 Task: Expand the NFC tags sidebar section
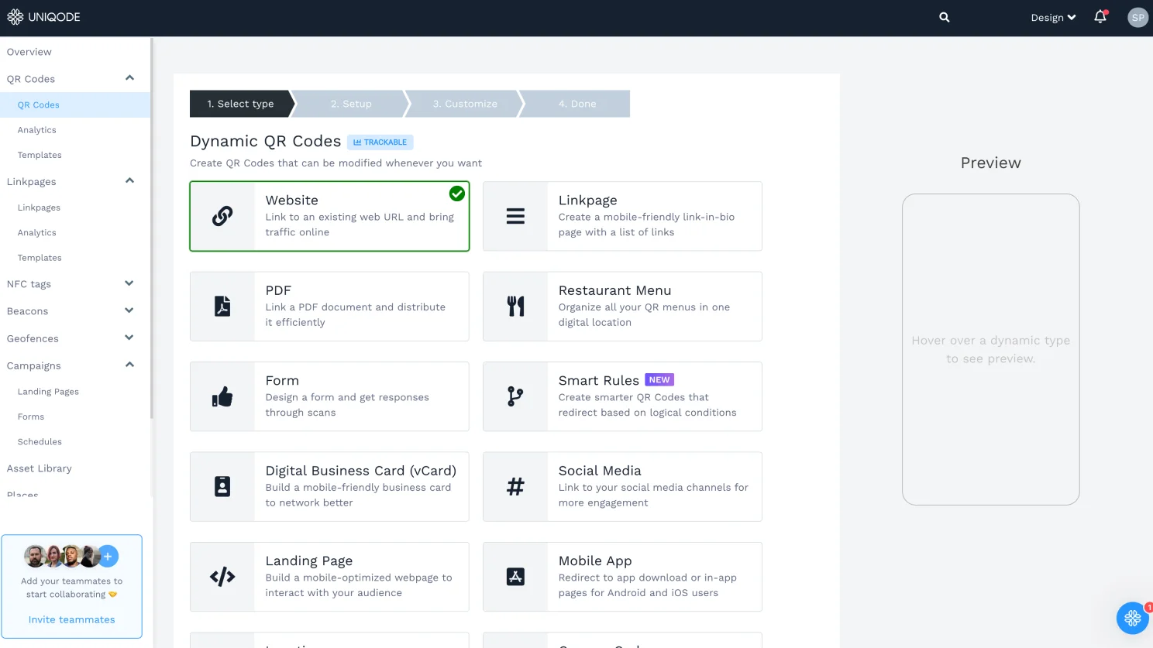[129, 283]
